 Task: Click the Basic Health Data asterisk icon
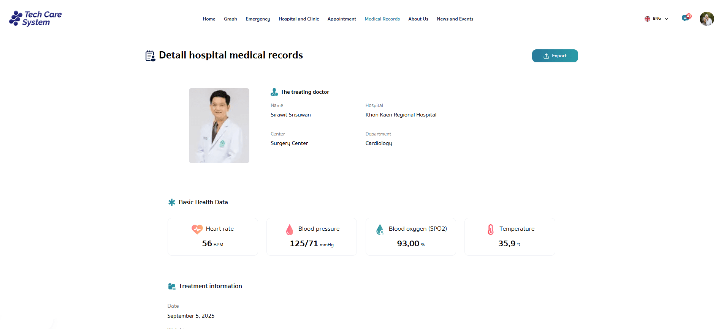pos(172,202)
